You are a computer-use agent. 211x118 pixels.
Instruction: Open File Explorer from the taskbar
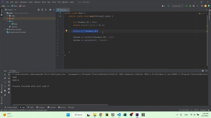(x=95, y=115)
